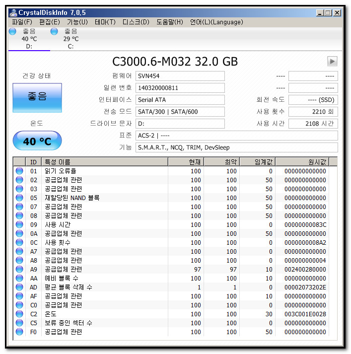Open the 도움말(H) menu
The width and height of the screenshot is (351, 354).
click(x=170, y=22)
